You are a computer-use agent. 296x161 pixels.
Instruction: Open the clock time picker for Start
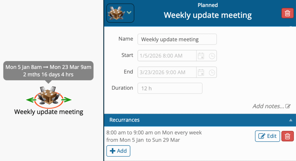pyautogui.click(x=212, y=56)
